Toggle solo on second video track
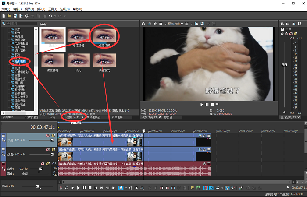Image resolution: width=307 pixels, height=197 pixels. [52, 149]
